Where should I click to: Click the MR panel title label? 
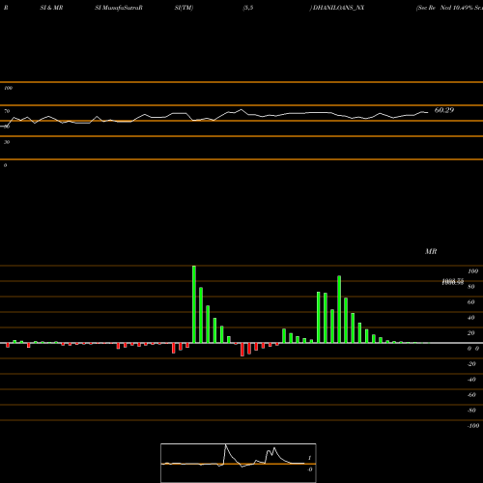[x=431, y=251]
